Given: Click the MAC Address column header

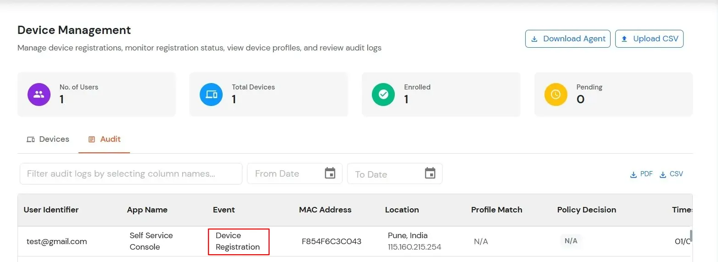Looking at the screenshot, I should coord(325,210).
